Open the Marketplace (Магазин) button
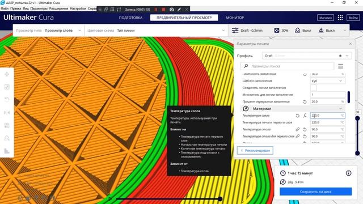Viewport: 363px width, 204px height. pyautogui.click(x=325, y=18)
